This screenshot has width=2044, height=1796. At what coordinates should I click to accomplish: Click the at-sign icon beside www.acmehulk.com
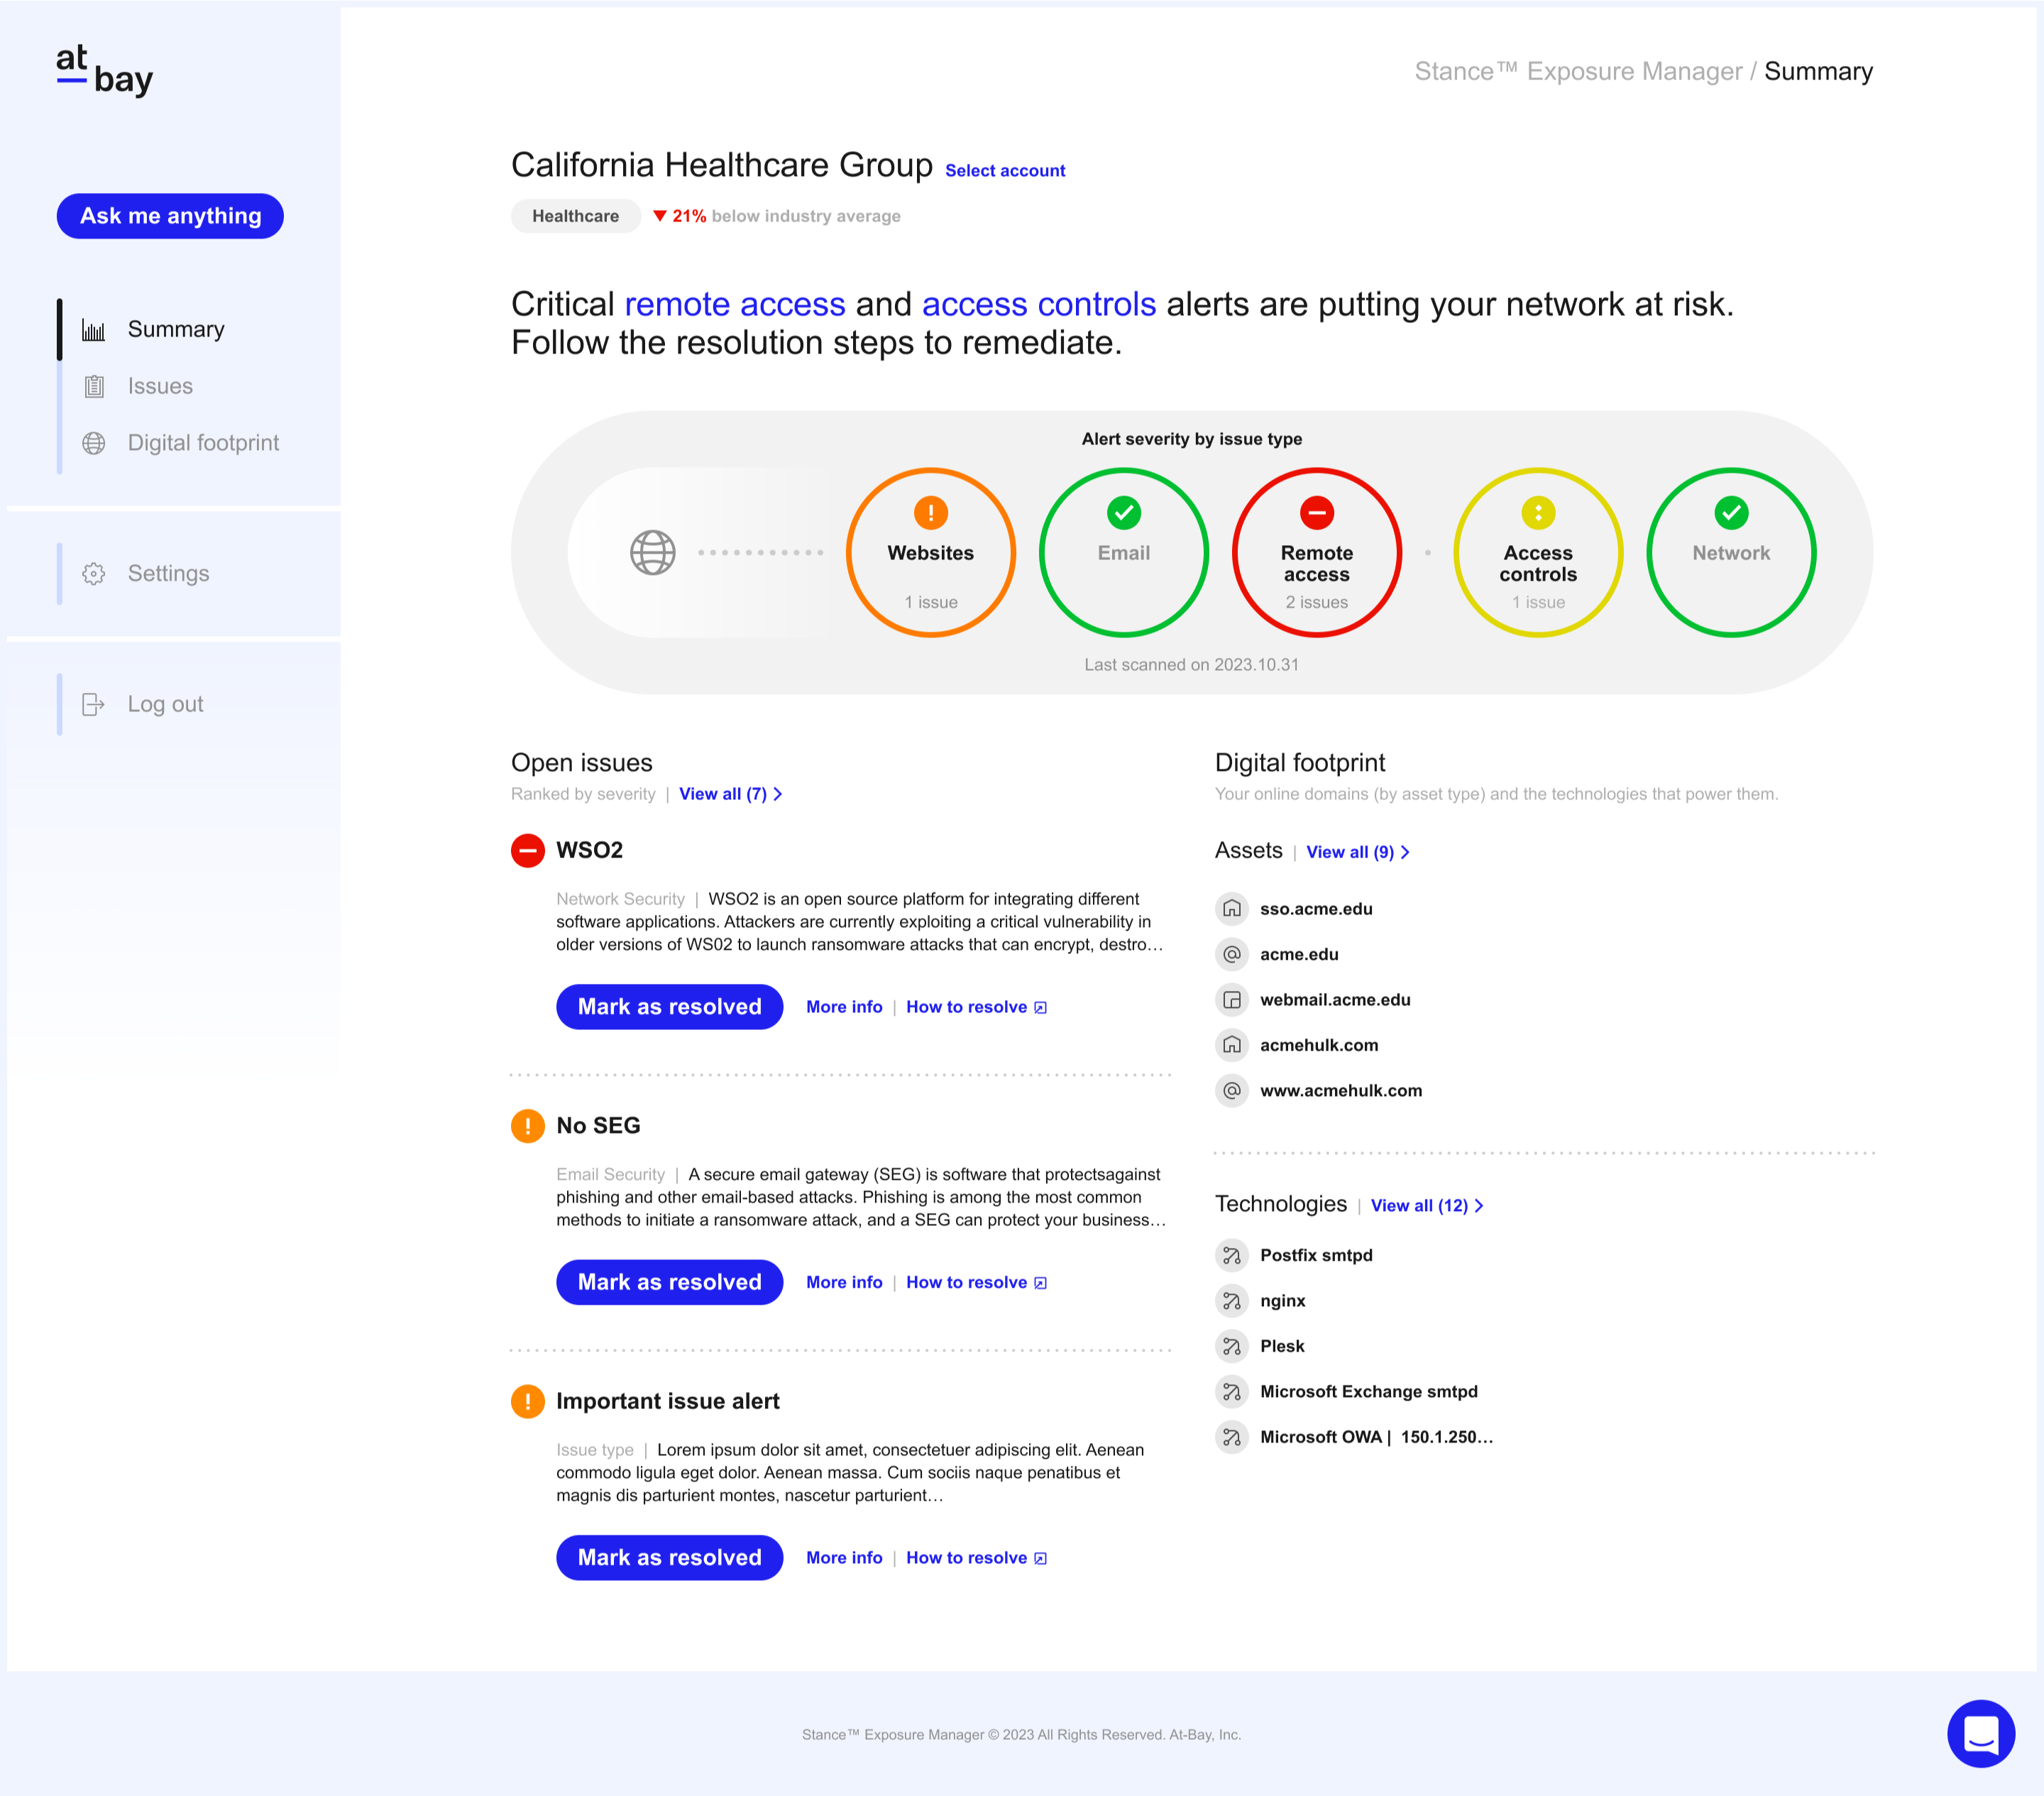coord(1232,1090)
